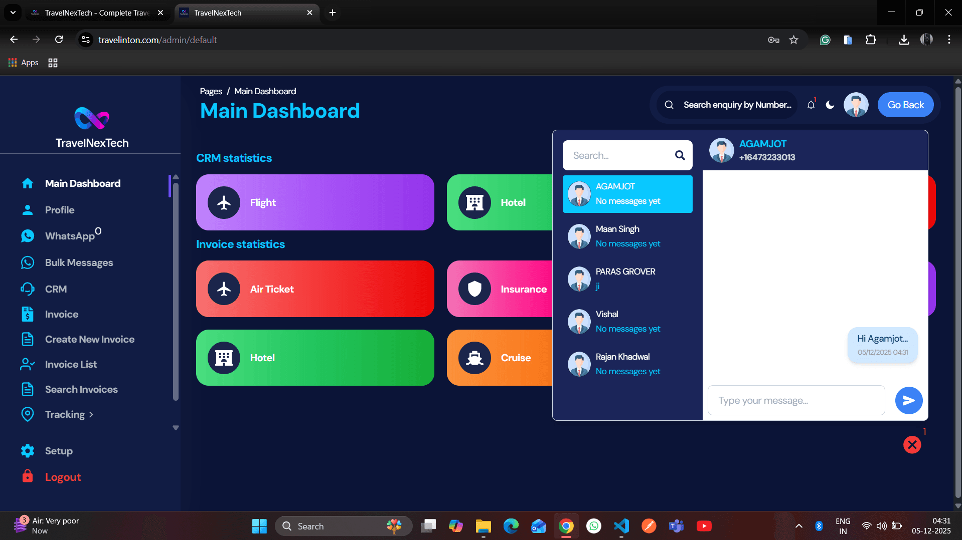962x540 pixels.
Task: Open the notification bell with badge
Action: click(811, 105)
